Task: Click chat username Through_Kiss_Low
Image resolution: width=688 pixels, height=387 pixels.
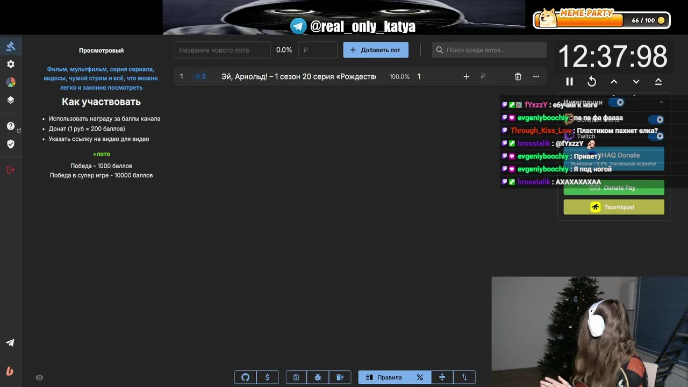Action: coord(541,131)
